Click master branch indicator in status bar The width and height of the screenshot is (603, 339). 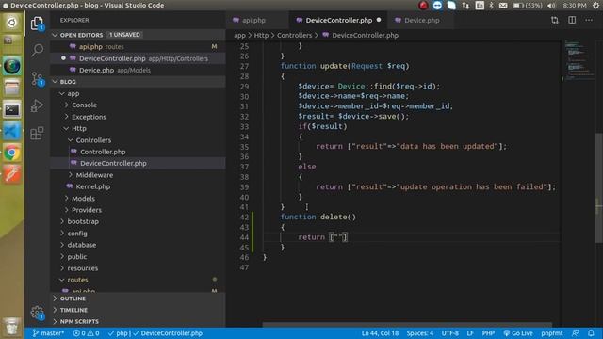[x=48, y=333]
